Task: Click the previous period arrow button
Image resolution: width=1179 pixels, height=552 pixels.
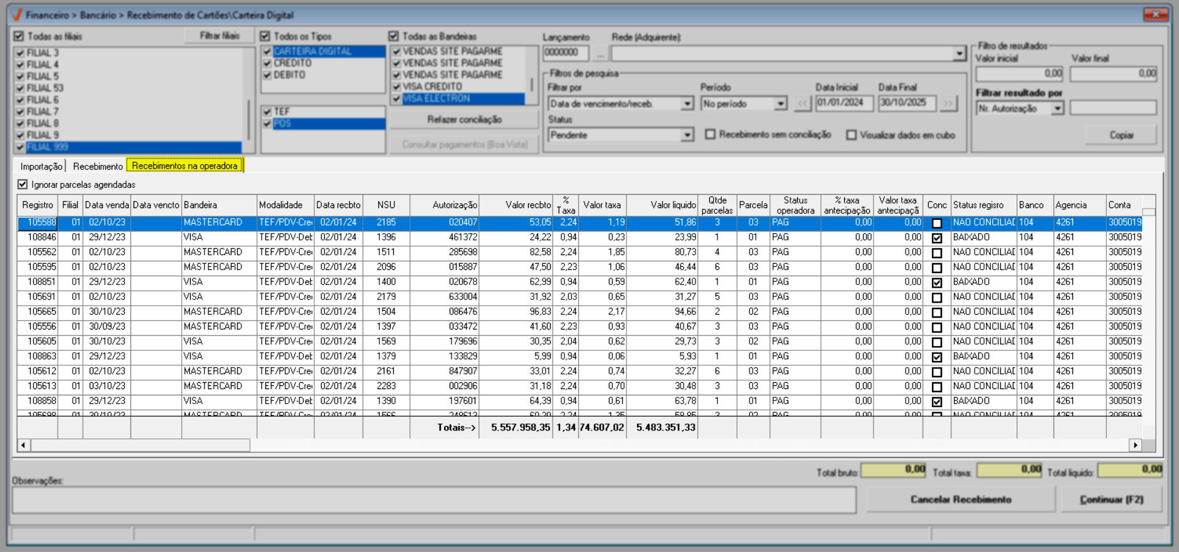Action: coord(802,103)
